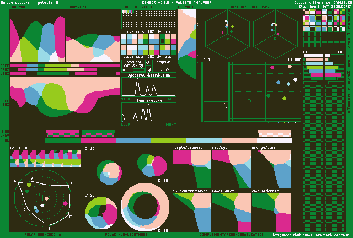Viewport: 353px width, 238px height.
Task: Open the orange/blue complementary thumbnail
Action: click(271, 169)
